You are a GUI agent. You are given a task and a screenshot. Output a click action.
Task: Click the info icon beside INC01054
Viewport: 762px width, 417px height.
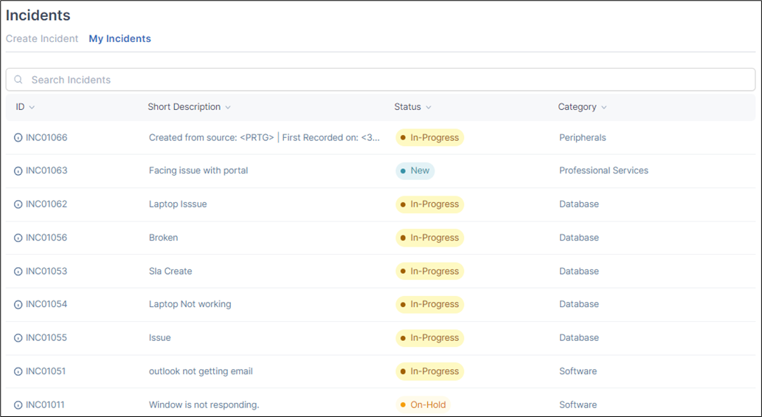click(x=18, y=305)
